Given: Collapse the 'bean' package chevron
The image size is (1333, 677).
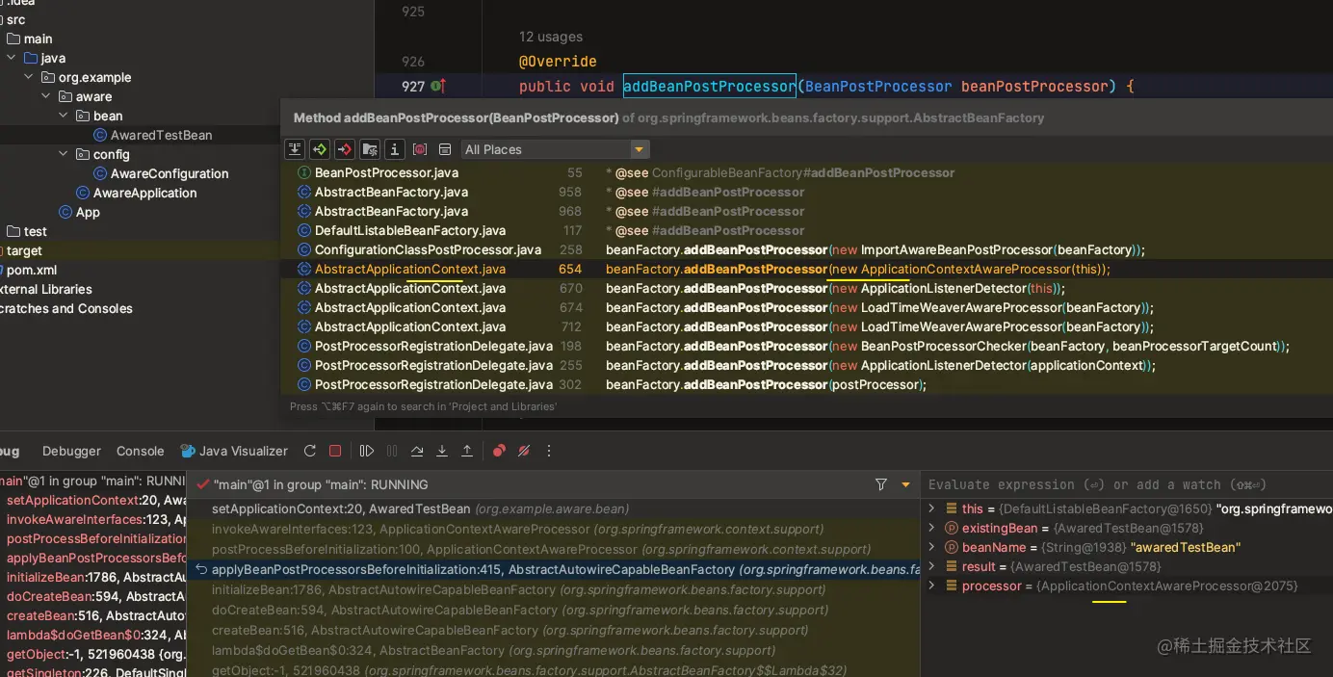Looking at the screenshot, I should pyautogui.click(x=64, y=116).
